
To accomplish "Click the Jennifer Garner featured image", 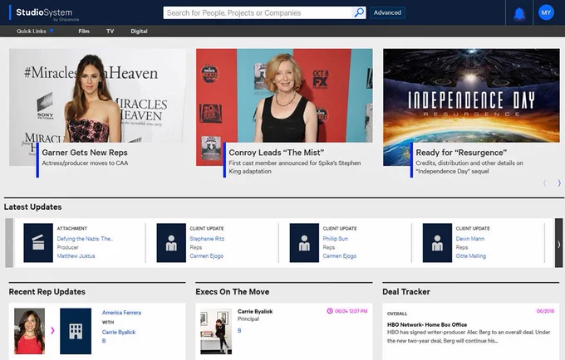I will (x=97, y=95).
